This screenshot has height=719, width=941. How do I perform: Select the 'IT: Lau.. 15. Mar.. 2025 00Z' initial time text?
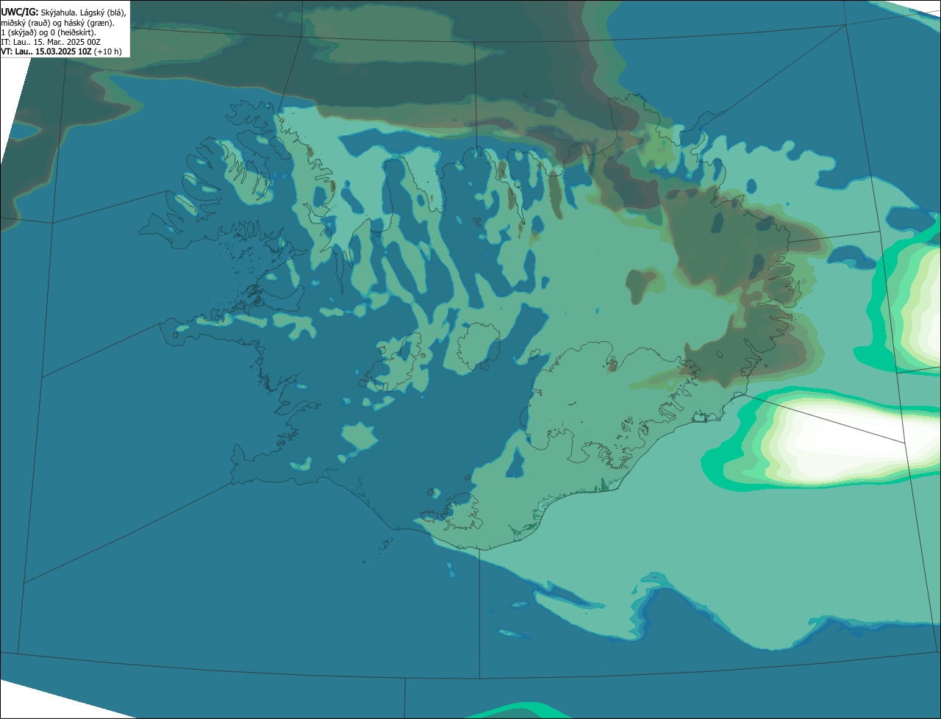(x=51, y=42)
